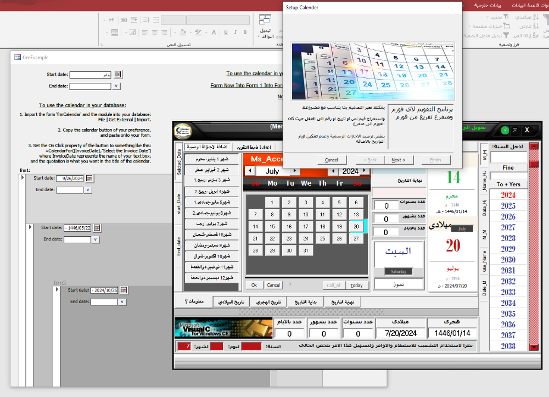549x397 pixels.
Task: Choose year 2028 from the year list
Action: [x=508, y=238]
